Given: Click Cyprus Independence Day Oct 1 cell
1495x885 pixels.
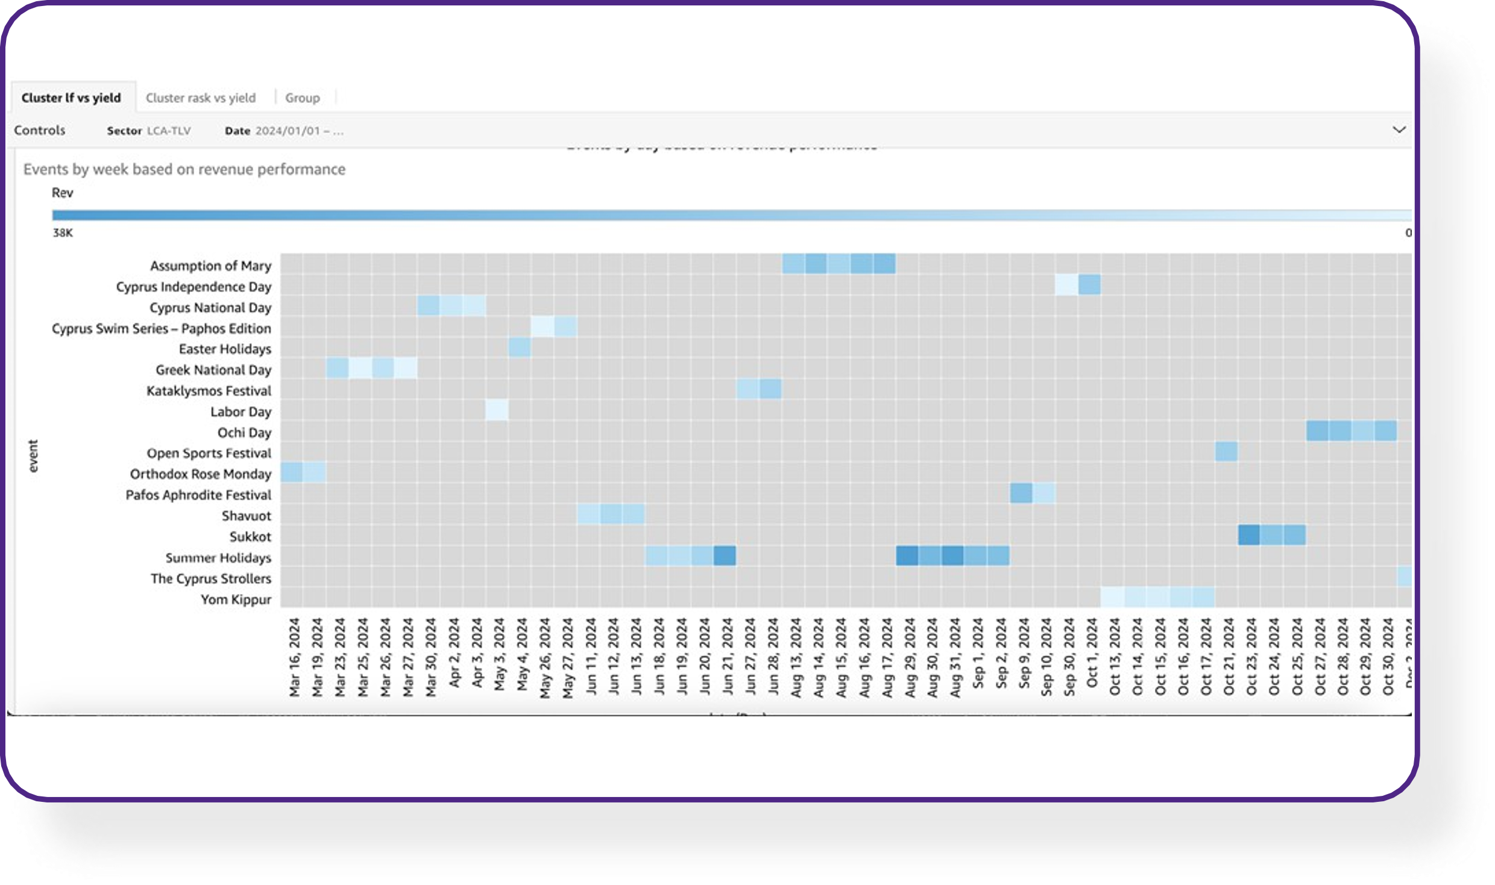Looking at the screenshot, I should pos(1089,285).
